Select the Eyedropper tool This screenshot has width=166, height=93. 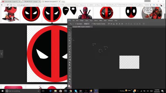70,43
